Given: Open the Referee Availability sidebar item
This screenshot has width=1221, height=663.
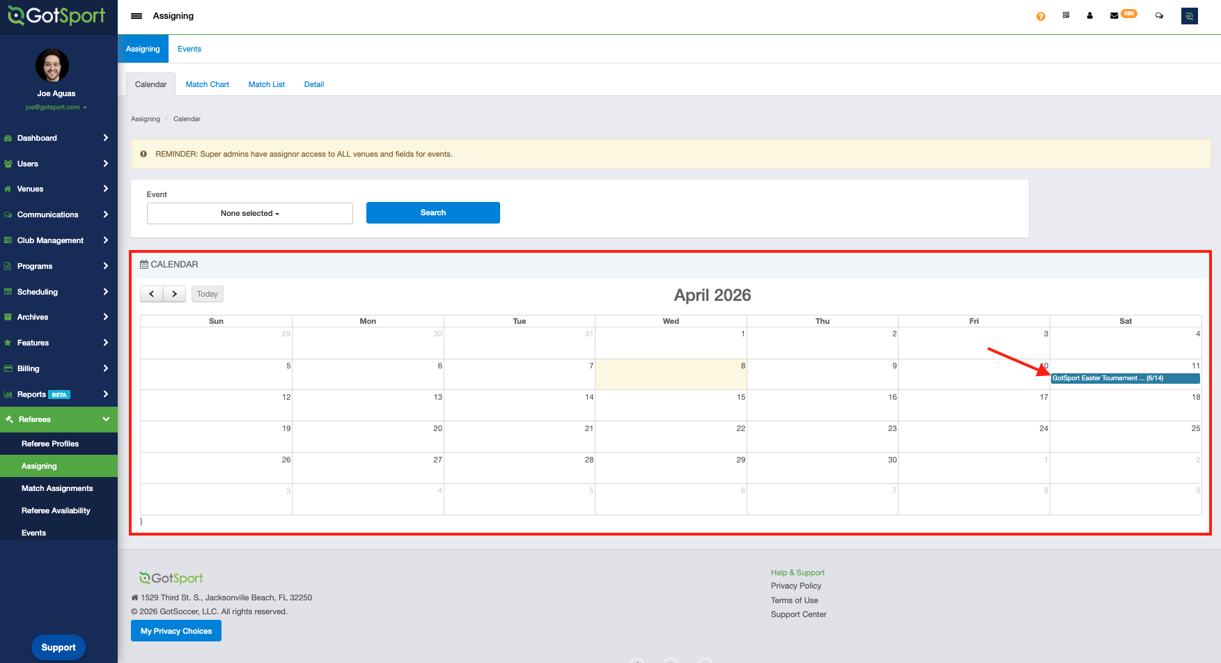Looking at the screenshot, I should tap(56, 510).
